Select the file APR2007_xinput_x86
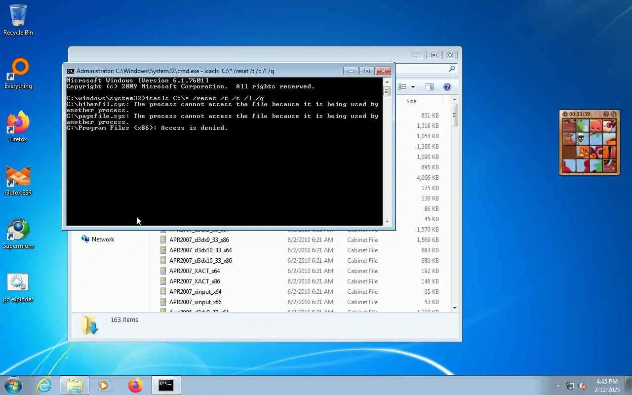The height and width of the screenshot is (395, 632). click(195, 302)
